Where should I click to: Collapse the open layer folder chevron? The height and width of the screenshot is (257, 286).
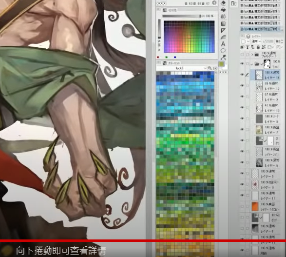[252, 64]
